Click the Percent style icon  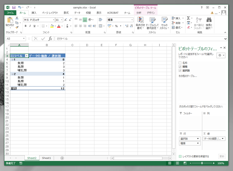click(116, 26)
